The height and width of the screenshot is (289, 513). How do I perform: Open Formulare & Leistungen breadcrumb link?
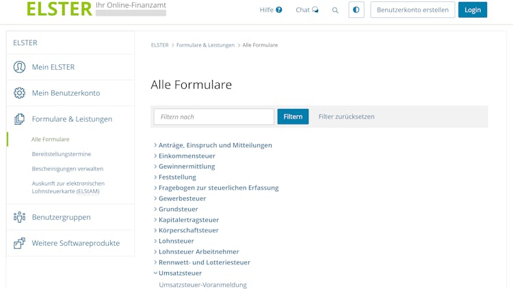205,45
